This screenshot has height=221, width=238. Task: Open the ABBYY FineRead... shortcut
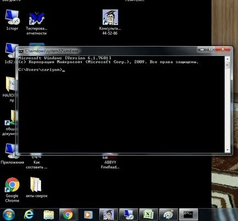click(x=110, y=163)
